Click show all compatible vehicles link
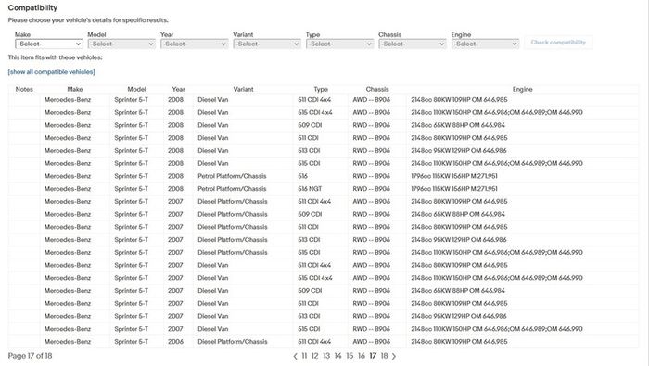 click(x=51, y=72)
